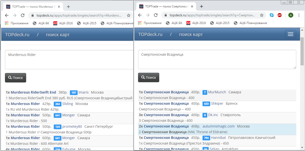Screen dimensions: 305x151
Task: Open the АЦК-2016 bookmark in the left window
Action: [x=63, y=23]
